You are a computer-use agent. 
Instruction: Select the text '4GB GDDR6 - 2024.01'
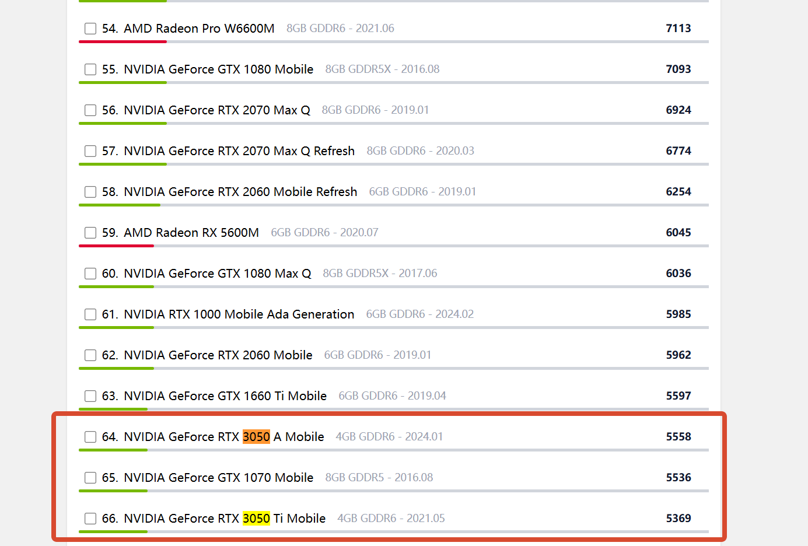[389, 437]
